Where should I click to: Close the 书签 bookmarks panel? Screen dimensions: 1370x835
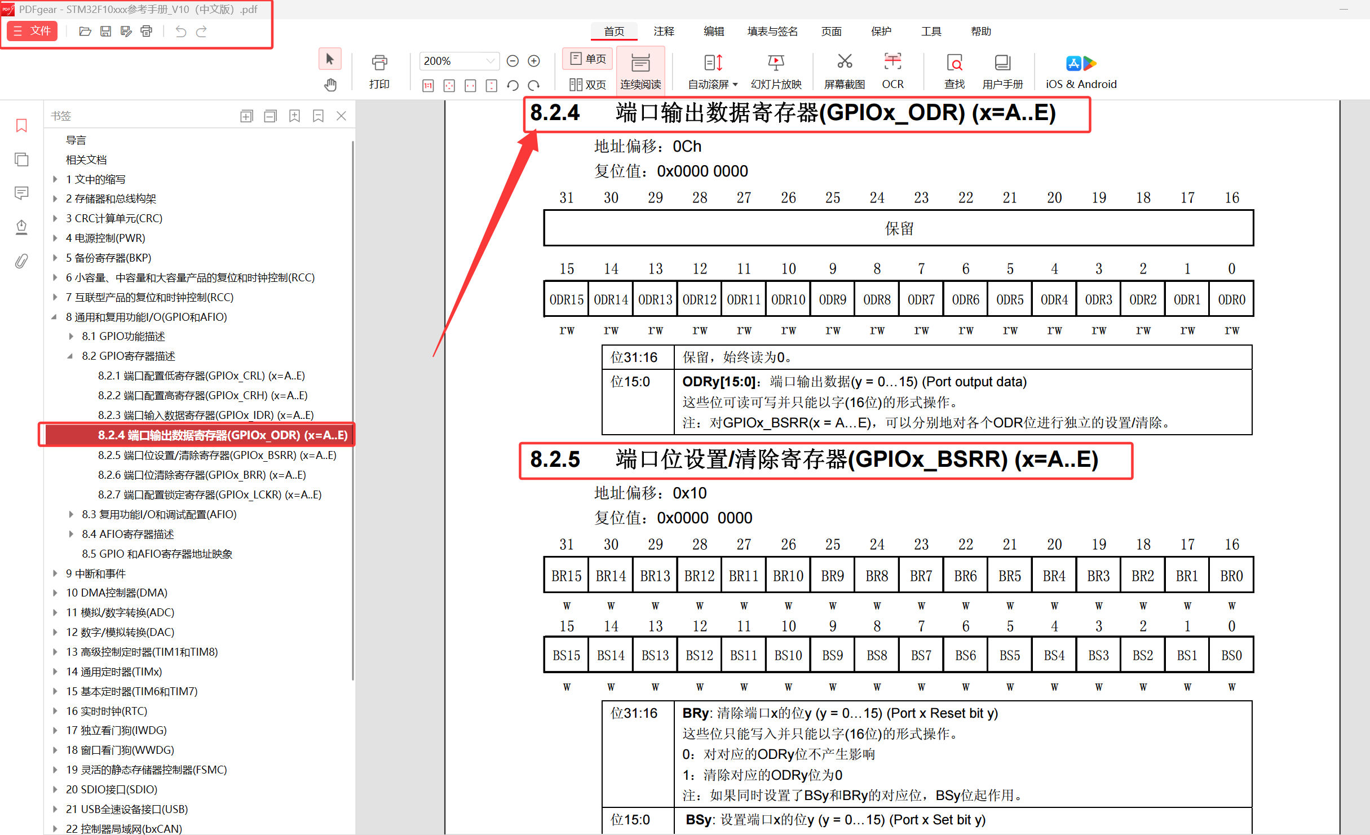pyautogui.click(x=341, y=116)
